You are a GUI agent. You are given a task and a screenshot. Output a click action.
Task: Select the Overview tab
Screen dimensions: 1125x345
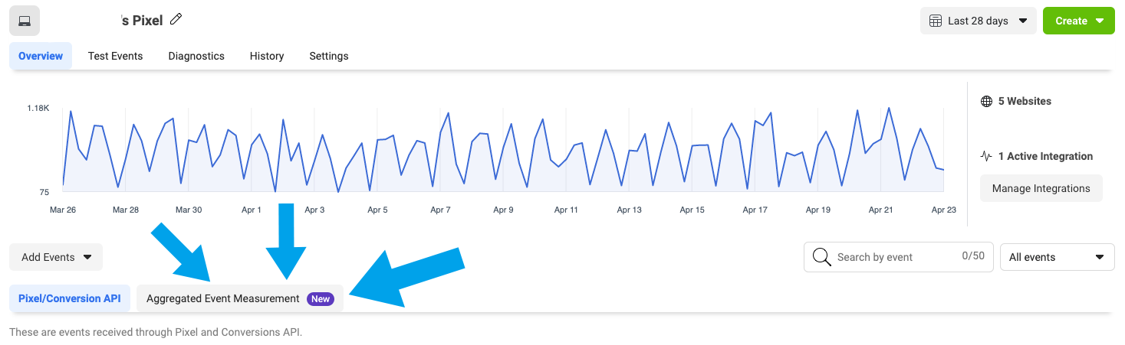[x=41, y=56]
